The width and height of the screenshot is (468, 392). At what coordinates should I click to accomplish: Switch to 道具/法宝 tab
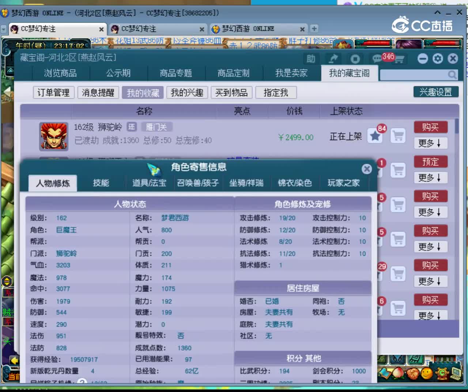click(149, 183)
